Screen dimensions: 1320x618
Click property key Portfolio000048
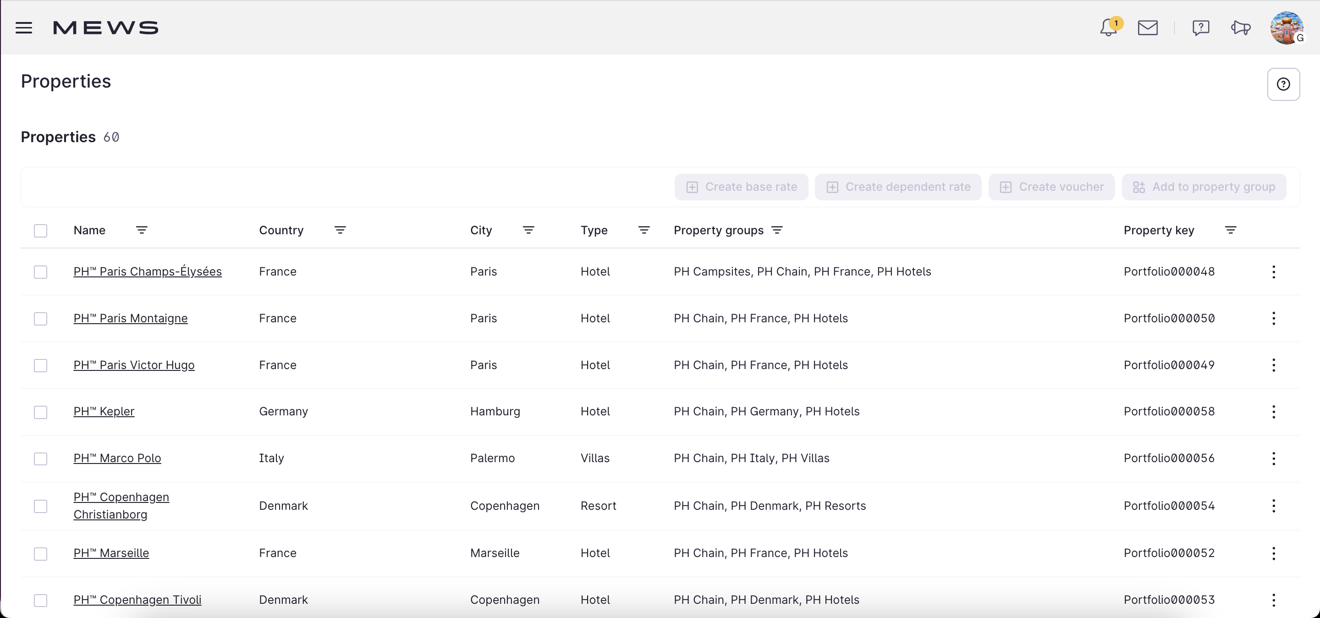[x=1169, y=271]
